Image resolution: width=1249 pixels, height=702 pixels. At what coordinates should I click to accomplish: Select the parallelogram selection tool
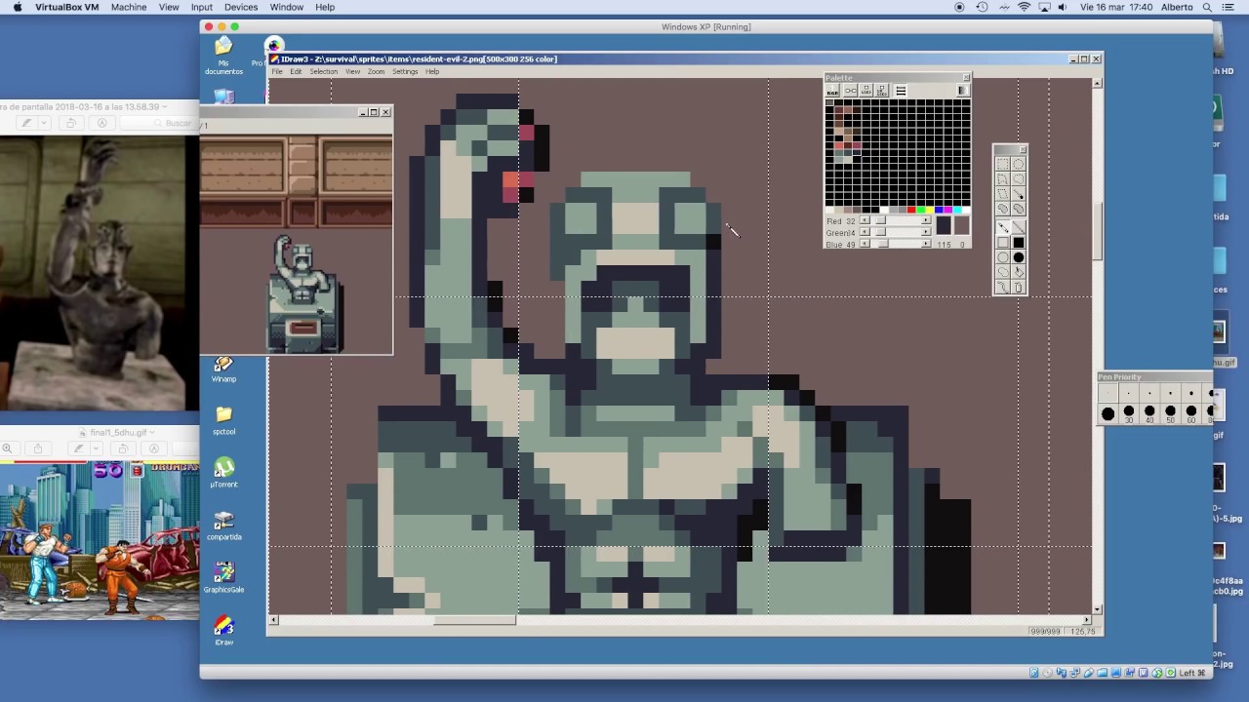point(1003,193)
